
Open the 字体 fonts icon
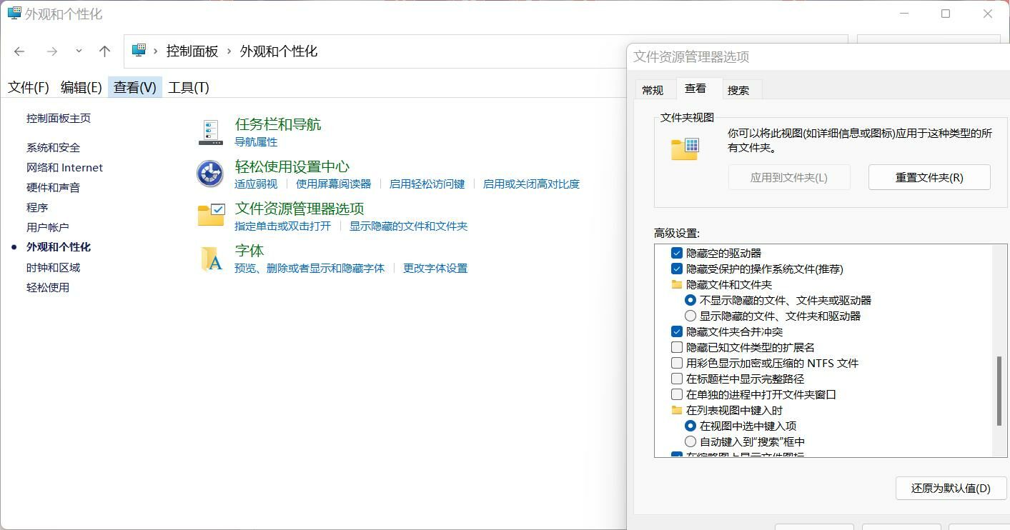[211, 259]
